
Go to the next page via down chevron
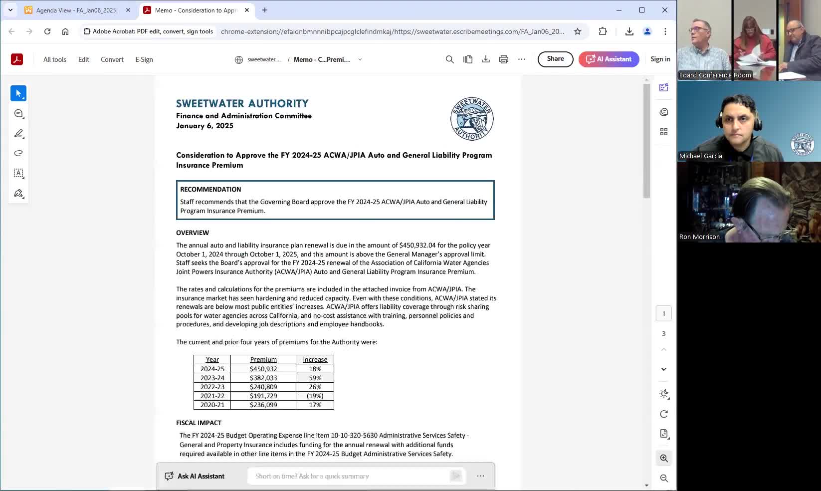pyautogui.click(x=664, y=369)
